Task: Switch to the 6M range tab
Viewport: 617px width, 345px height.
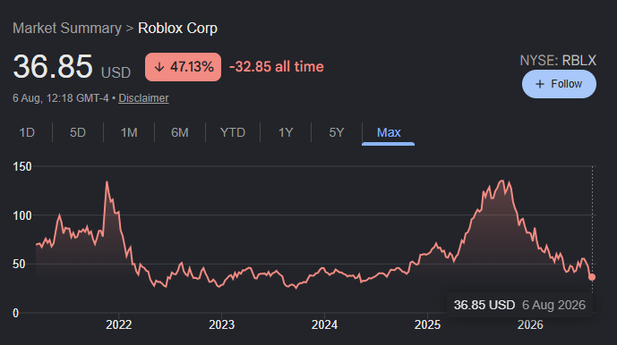Action: click(180, 132)
